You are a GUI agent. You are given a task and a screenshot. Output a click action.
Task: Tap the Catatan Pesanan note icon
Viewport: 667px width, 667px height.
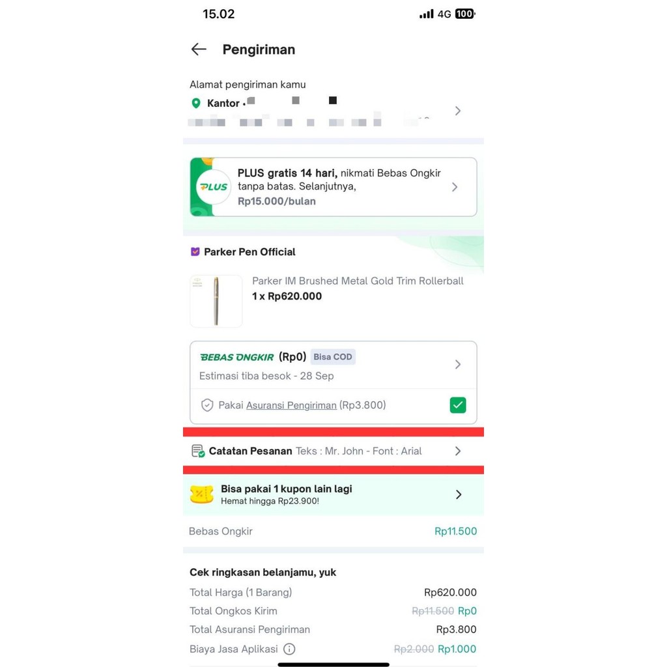(x=198, y=451)
